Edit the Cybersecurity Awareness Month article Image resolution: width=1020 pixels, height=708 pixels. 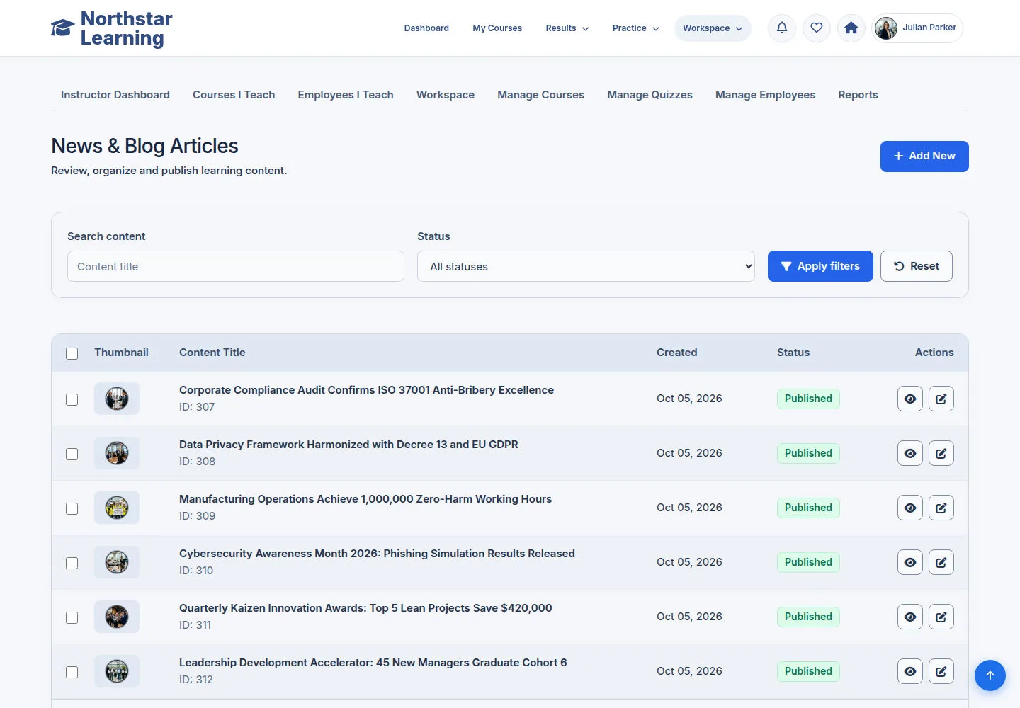[941, 562]
